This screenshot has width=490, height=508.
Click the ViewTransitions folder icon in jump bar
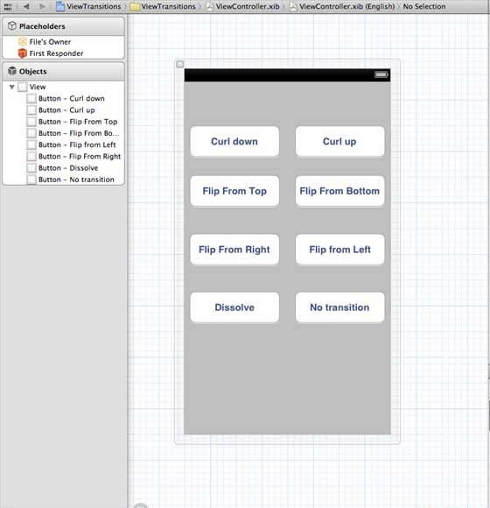click(x=135, y=7)
